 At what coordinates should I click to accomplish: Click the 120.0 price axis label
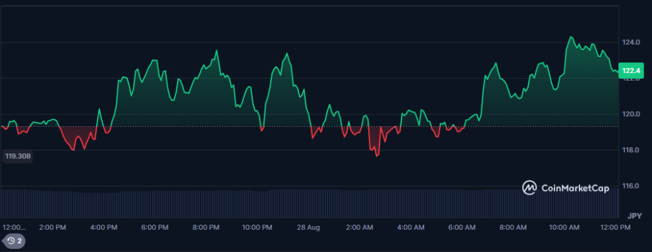coord(631,114)
